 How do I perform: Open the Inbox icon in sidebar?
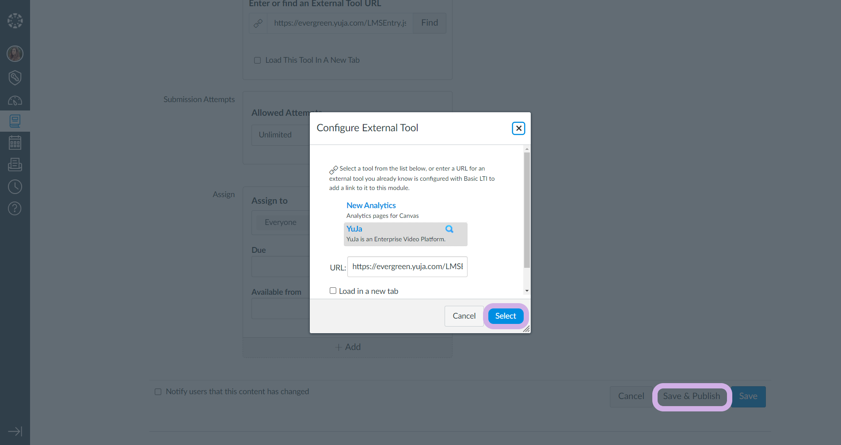[x=15, y=164]
